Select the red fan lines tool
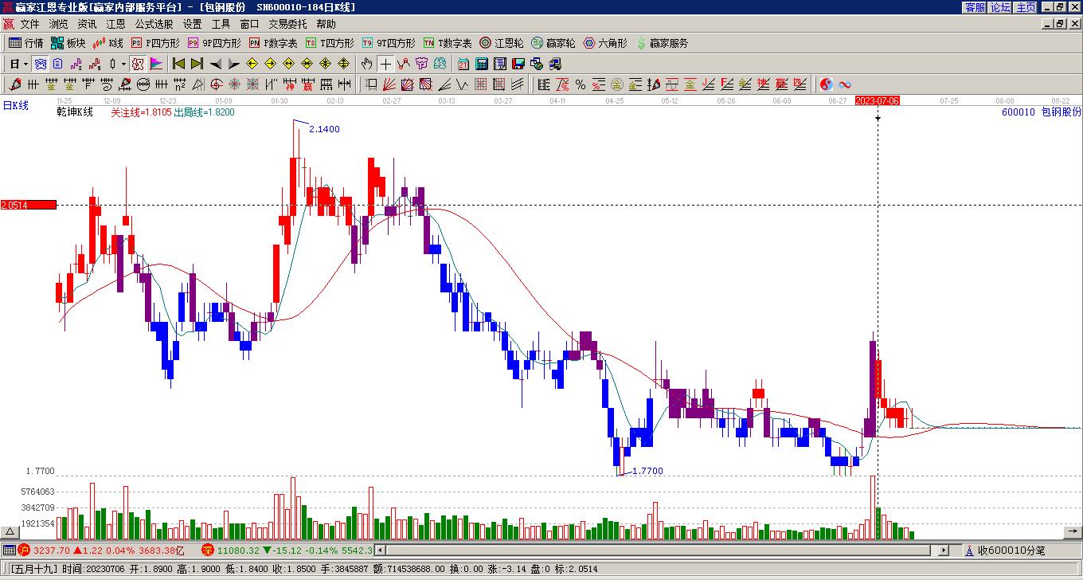Image resolution: width=1083 pixels, height=580 pixels. (389, 84)
